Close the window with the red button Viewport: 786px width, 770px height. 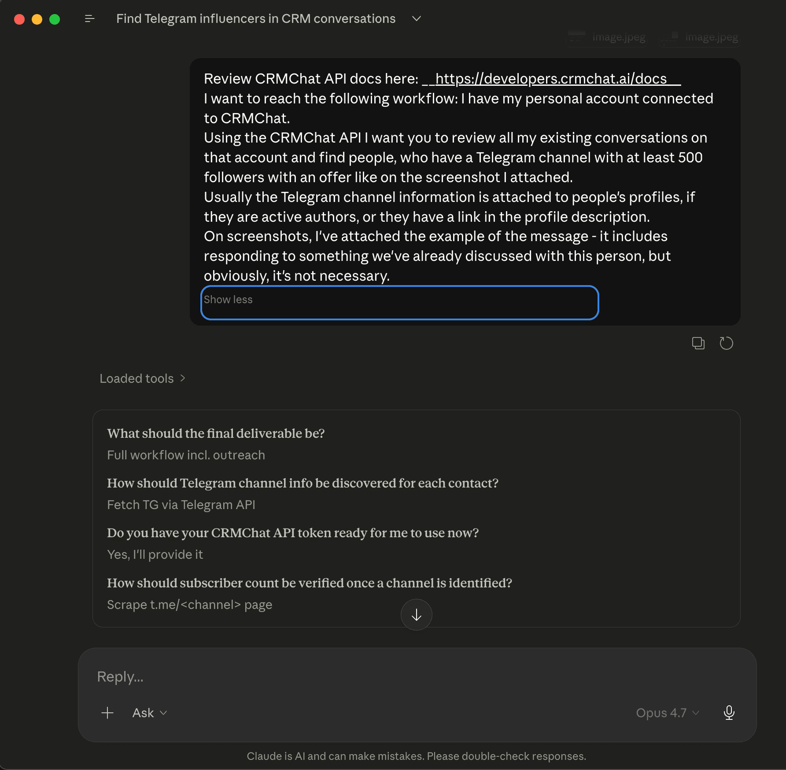point(19,19)
